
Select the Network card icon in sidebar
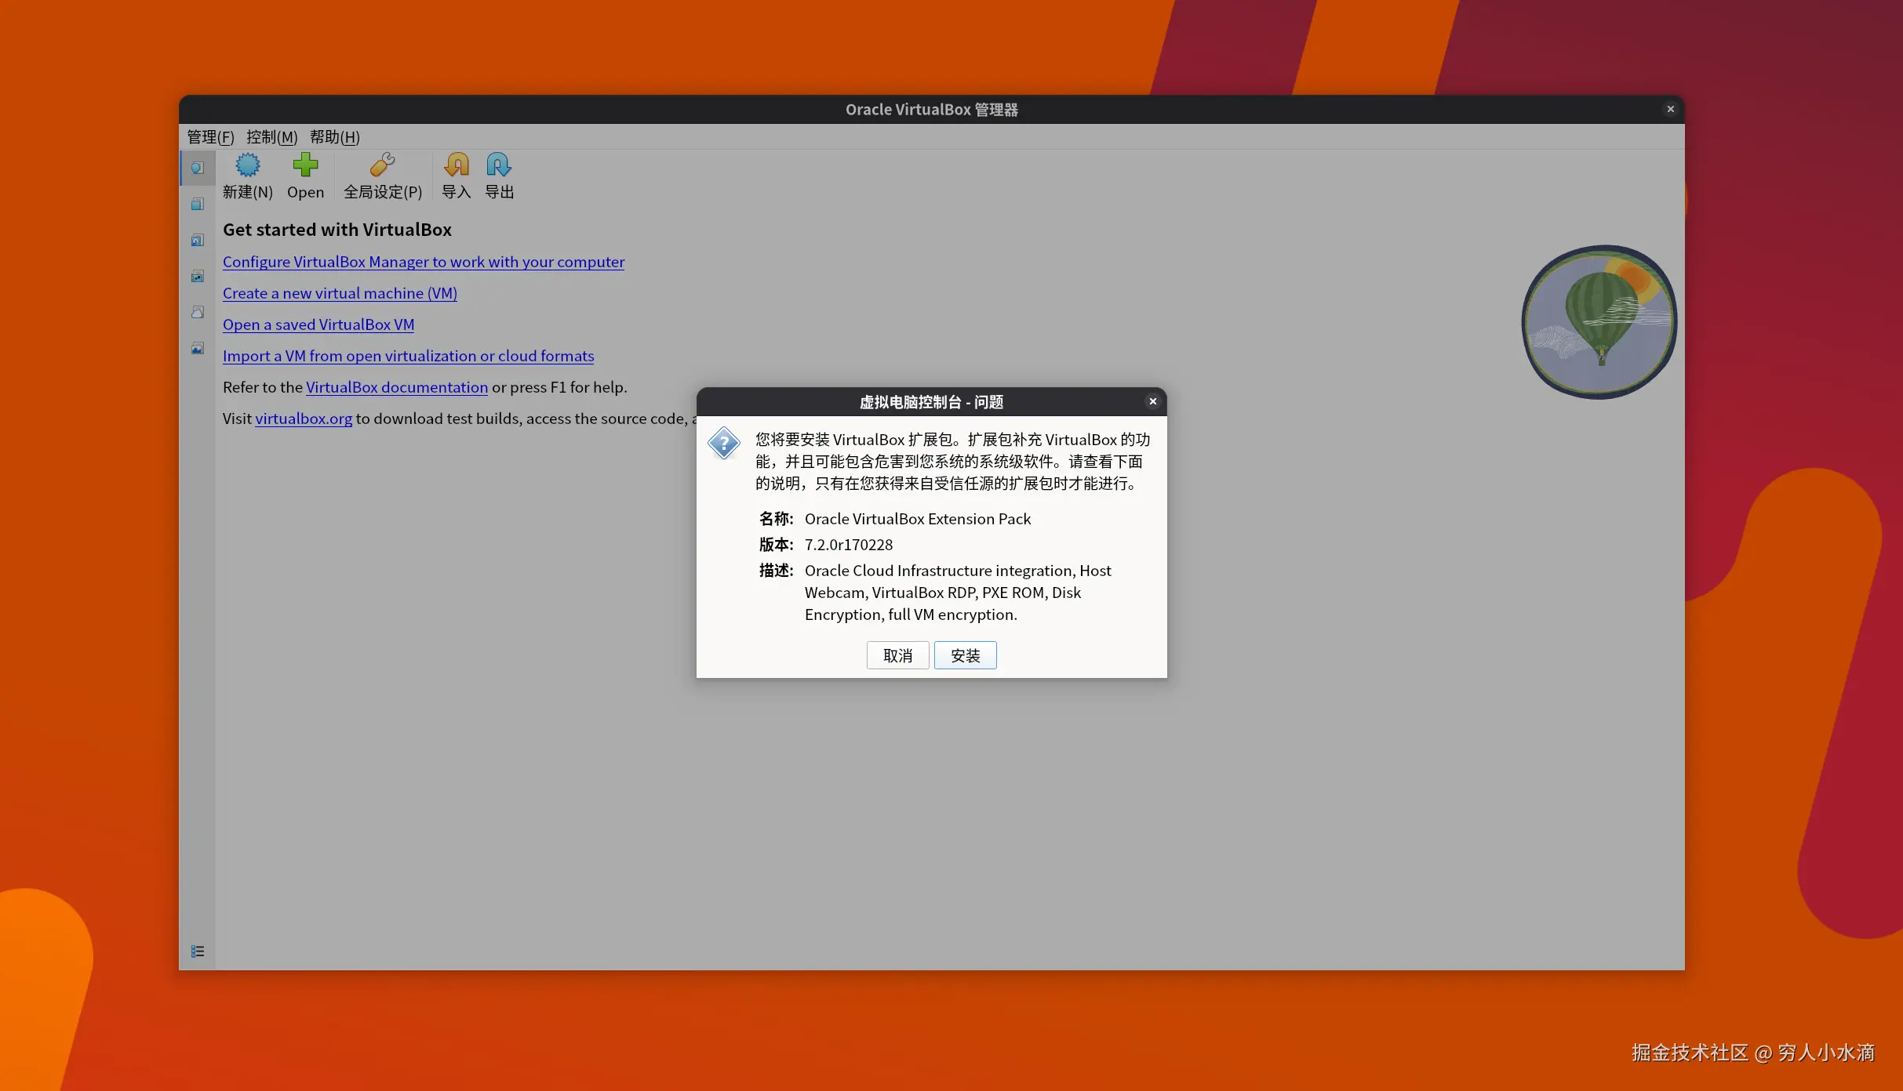coord(198,276)
